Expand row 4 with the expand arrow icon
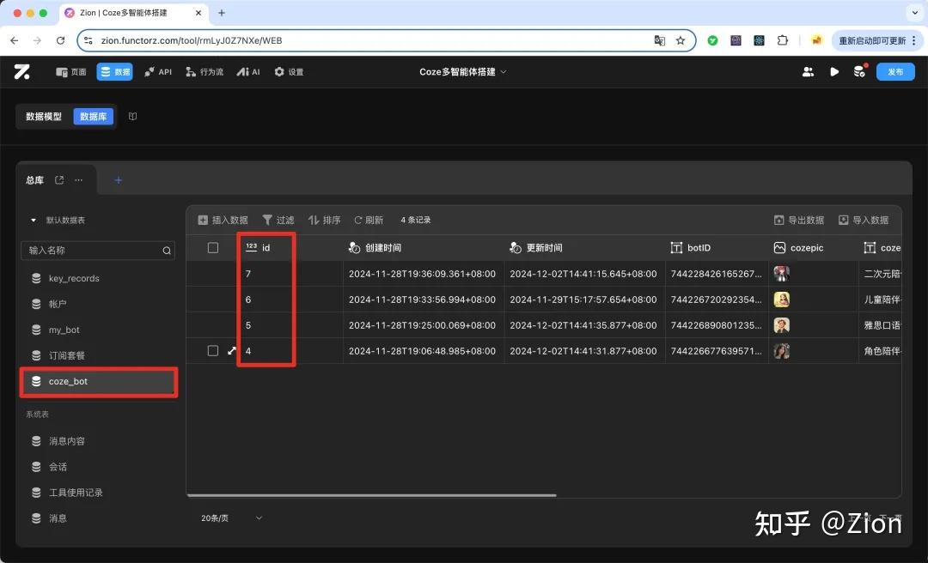 (232, 351)
